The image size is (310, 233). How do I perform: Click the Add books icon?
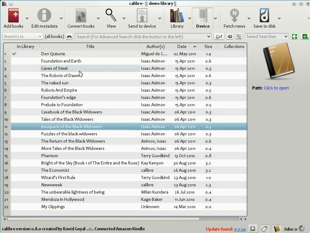point(13,16)
